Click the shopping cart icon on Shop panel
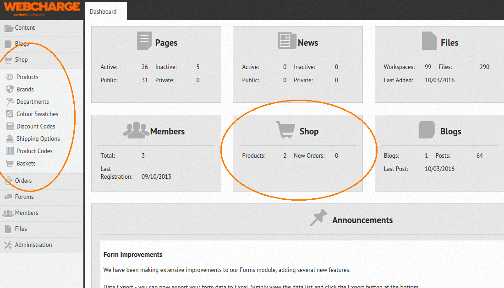Image resolution: width=504 pixels, height=288 pixels. pos(285,129)
